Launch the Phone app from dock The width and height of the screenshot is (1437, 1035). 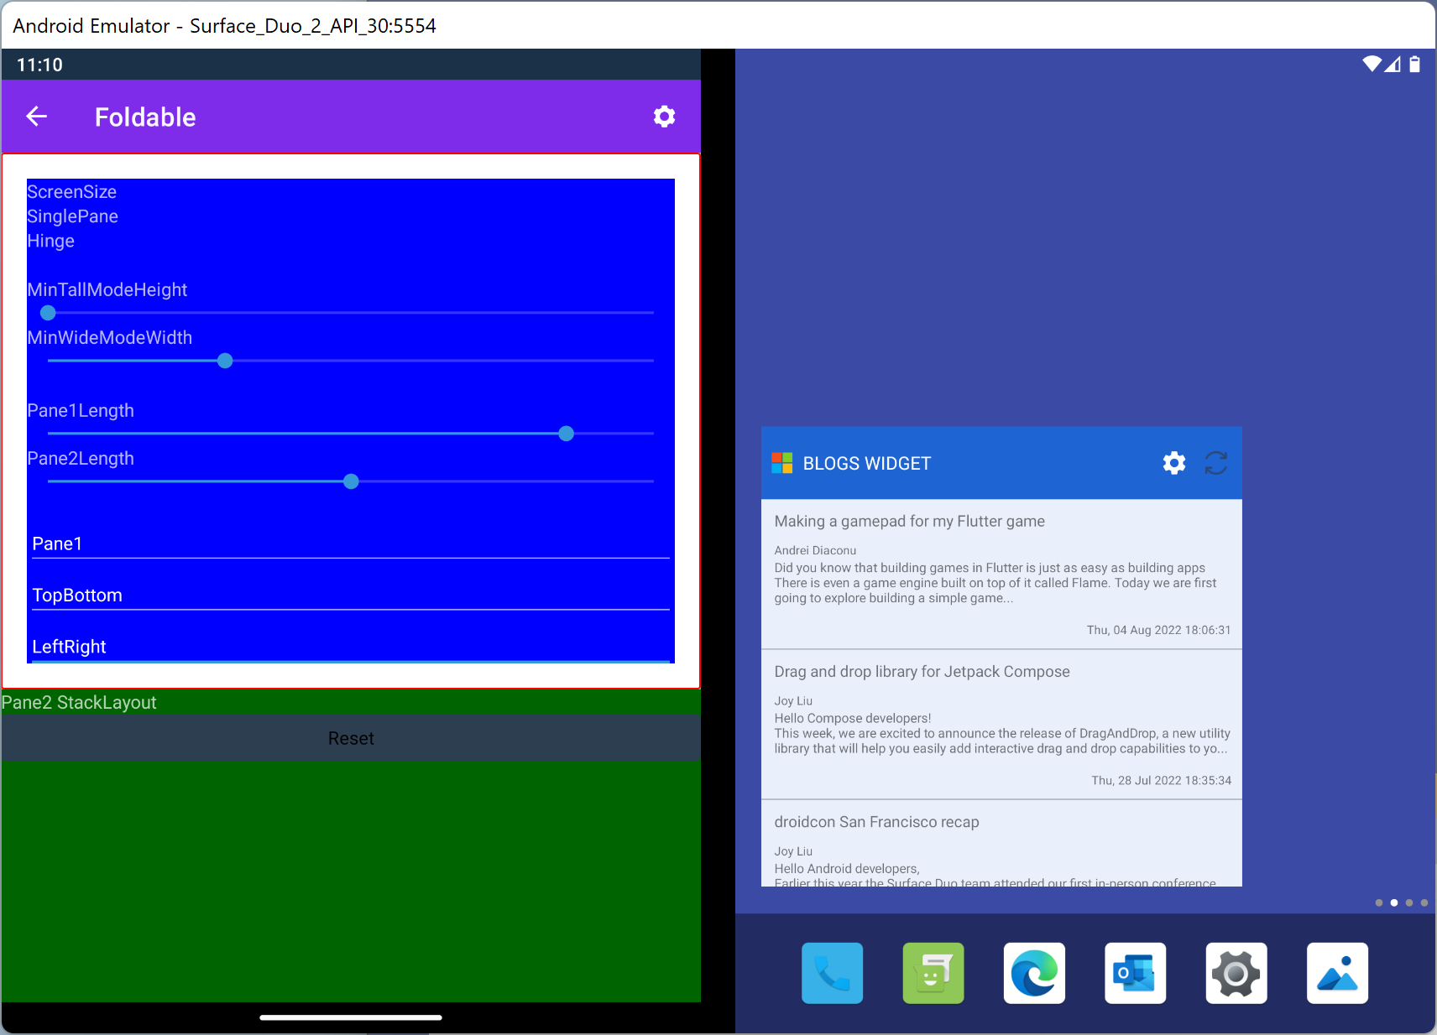832,973
